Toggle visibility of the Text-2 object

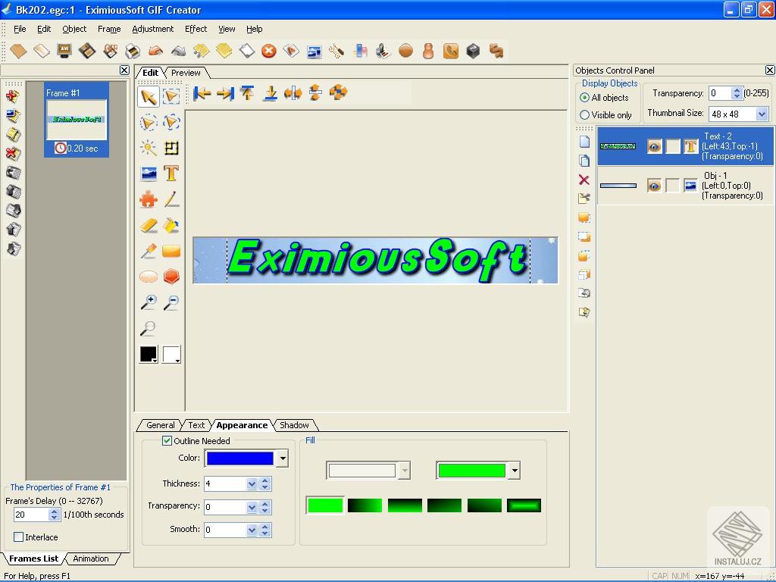pos(655,146)
